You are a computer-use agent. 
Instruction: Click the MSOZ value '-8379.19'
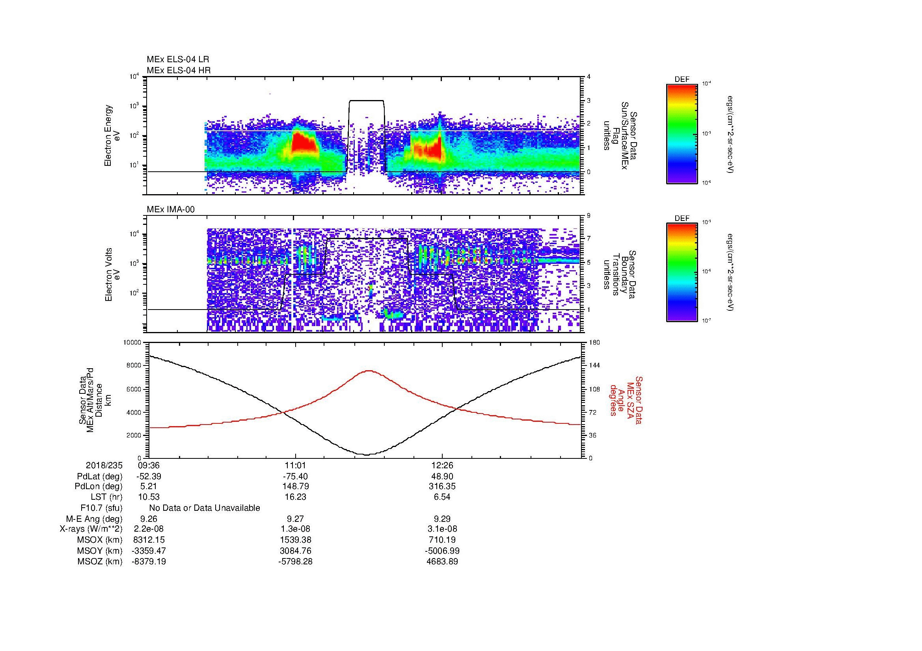149,562
